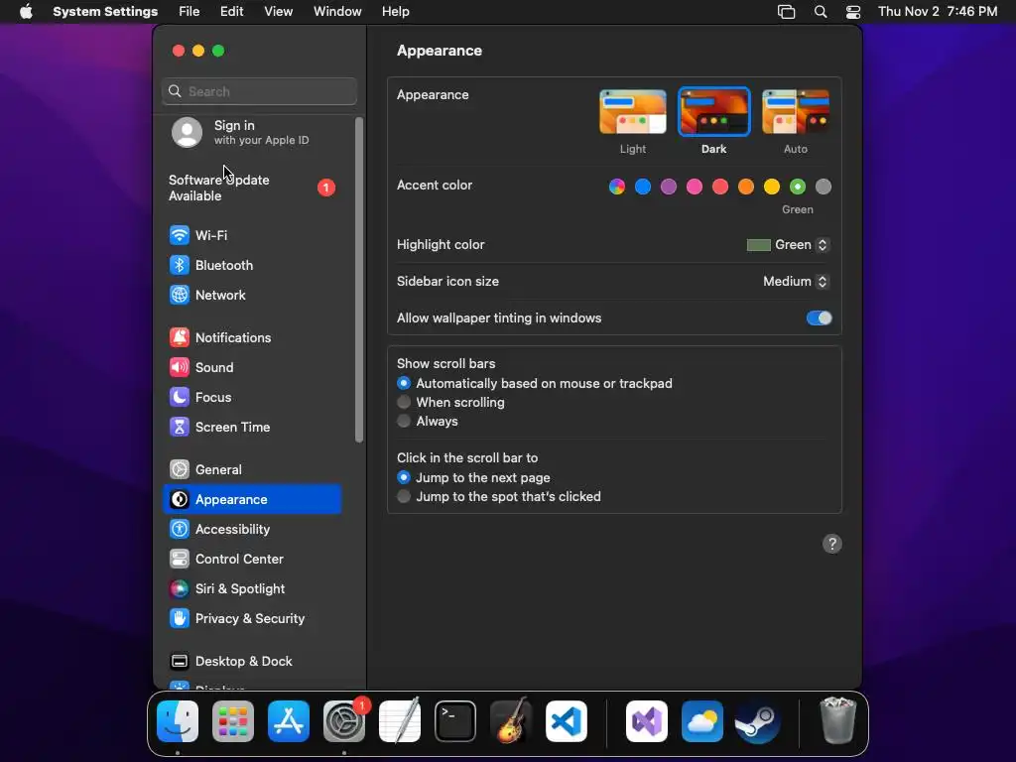Select Network in the sidebar

(x=253, y=295)
